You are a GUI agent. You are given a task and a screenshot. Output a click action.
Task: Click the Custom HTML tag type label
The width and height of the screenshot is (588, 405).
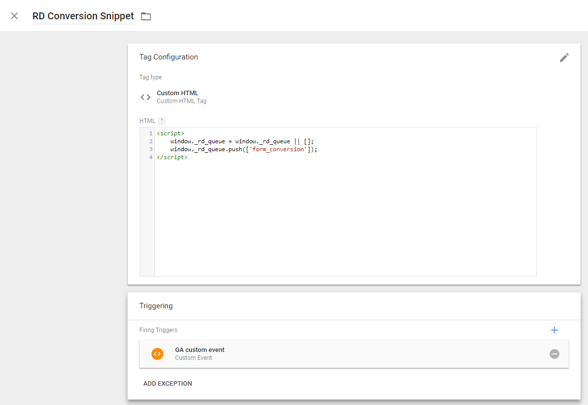click(177, 93)
